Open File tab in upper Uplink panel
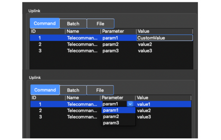 [x=100, y=24]
